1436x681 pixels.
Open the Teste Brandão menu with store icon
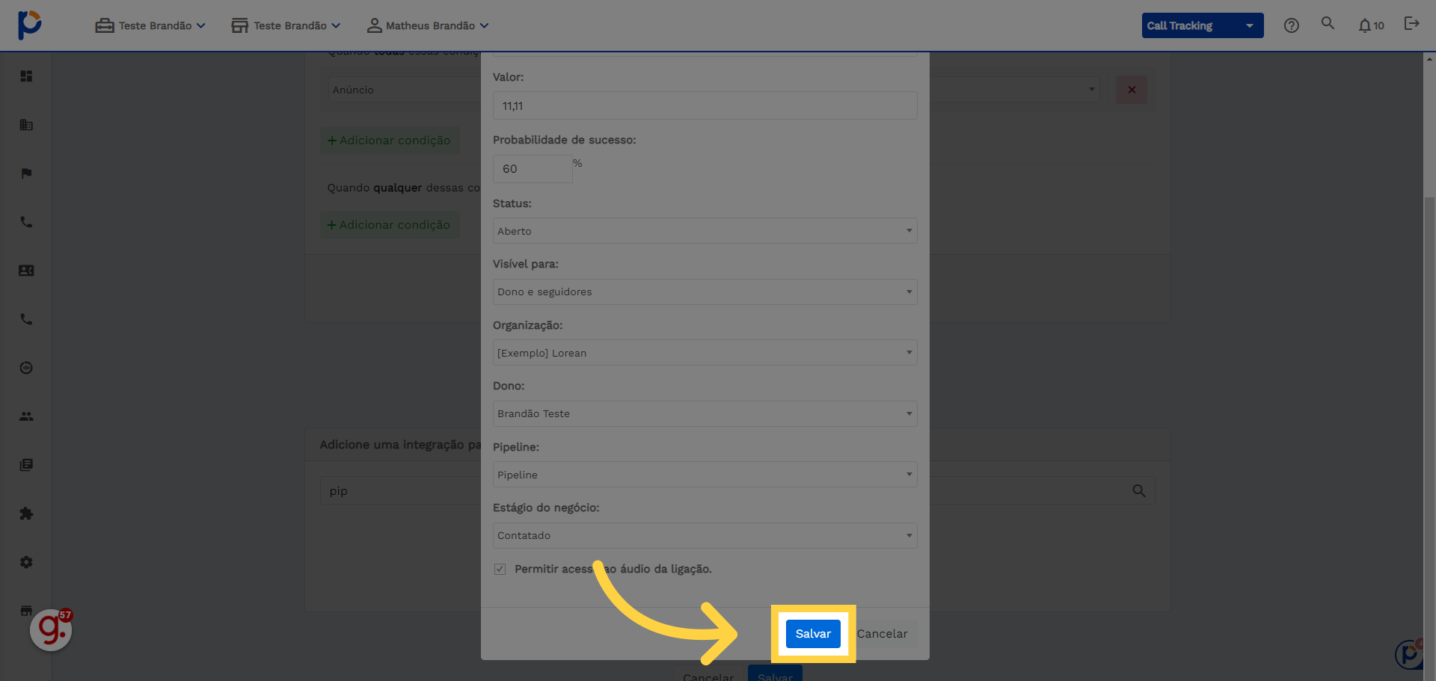pos(286,25)
